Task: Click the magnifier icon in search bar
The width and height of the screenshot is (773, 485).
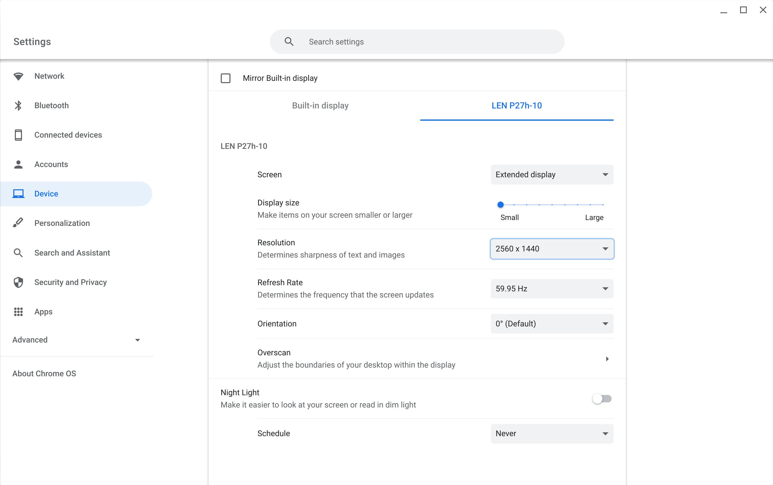Action: [289, 42]
